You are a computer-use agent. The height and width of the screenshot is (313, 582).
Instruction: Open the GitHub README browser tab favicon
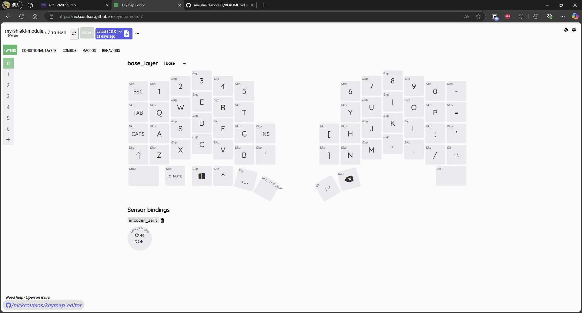[189, 5]
